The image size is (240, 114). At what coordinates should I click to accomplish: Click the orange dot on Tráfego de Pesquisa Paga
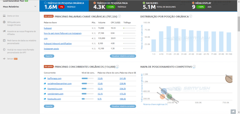(x=95, y=3)
